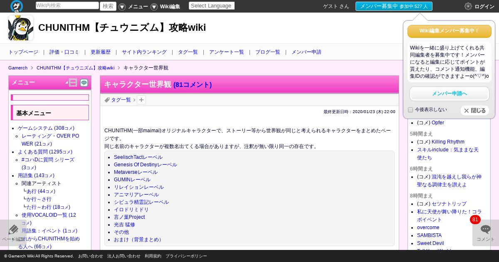Click the small triangle expander in the メニュー header

(x=67, y=83)
